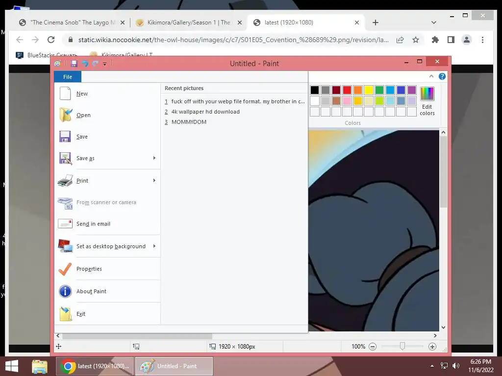Open File Explorer from the taskbar
This screenshot has height=376, width=502.
point(40,366)
